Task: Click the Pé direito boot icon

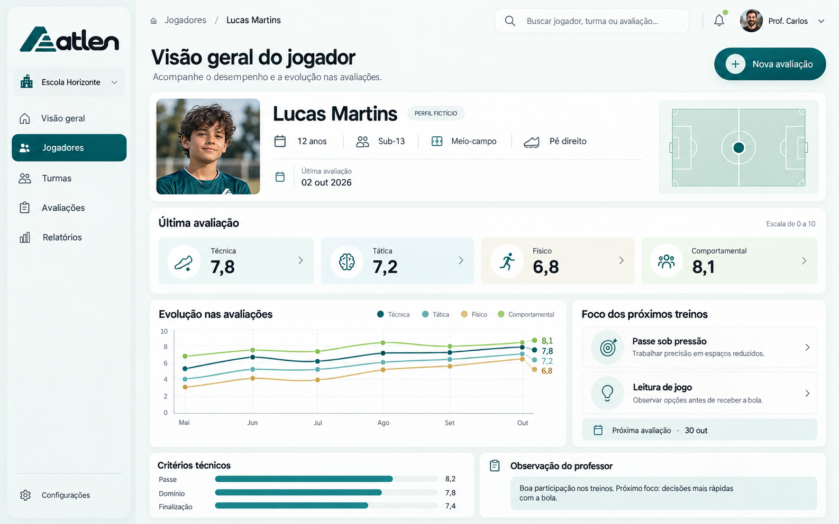Action: tap(532, 142)
